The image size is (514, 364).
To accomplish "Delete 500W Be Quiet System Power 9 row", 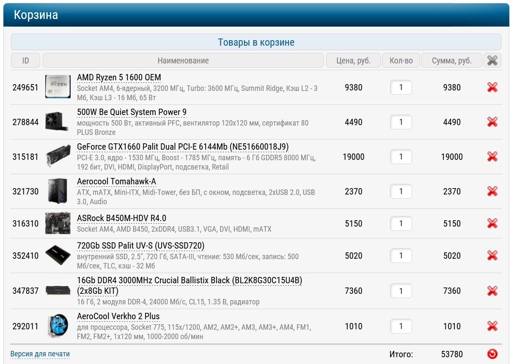I will click(492, 122).
